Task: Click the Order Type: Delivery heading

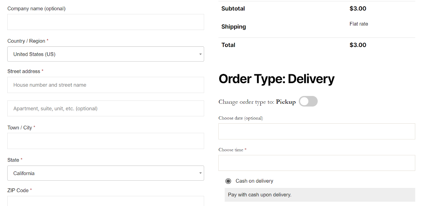Action: pos(276,79)
